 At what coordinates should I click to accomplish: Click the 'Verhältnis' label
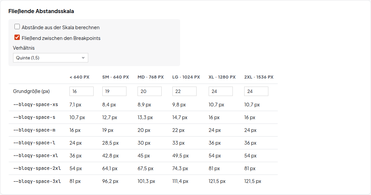point(24,48)
